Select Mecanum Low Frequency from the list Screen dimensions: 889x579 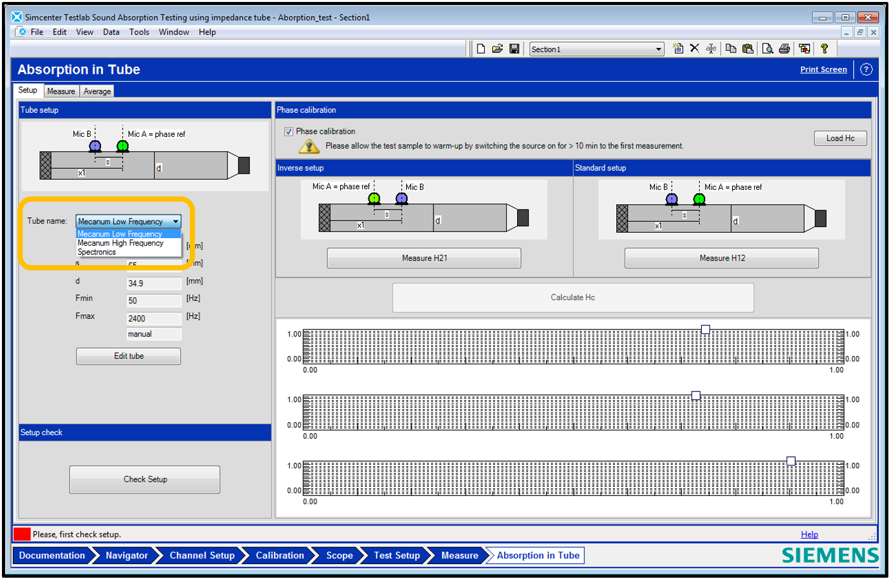[129, 234]
